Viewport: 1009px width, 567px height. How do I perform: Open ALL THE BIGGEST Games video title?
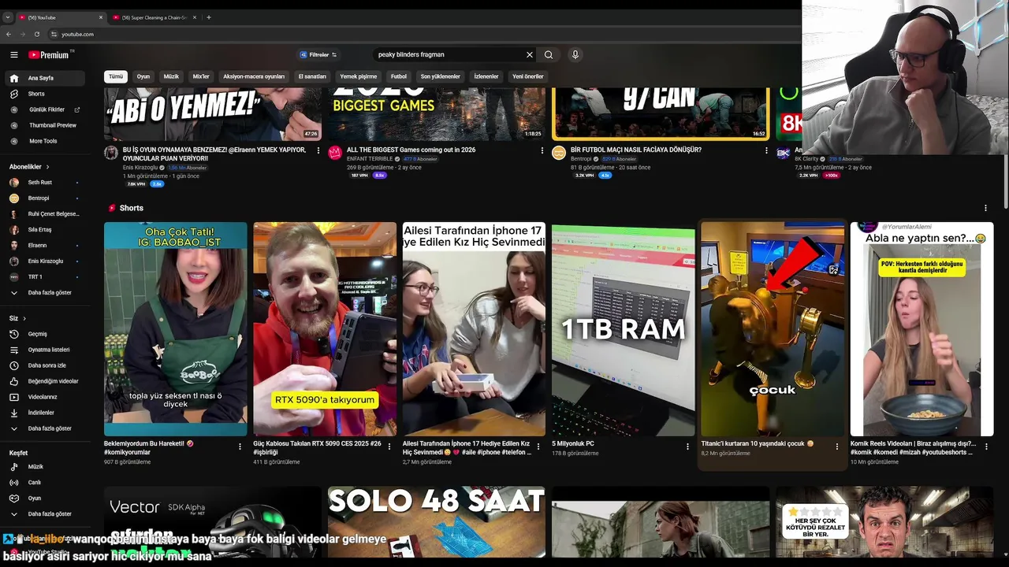pos(411,150)
